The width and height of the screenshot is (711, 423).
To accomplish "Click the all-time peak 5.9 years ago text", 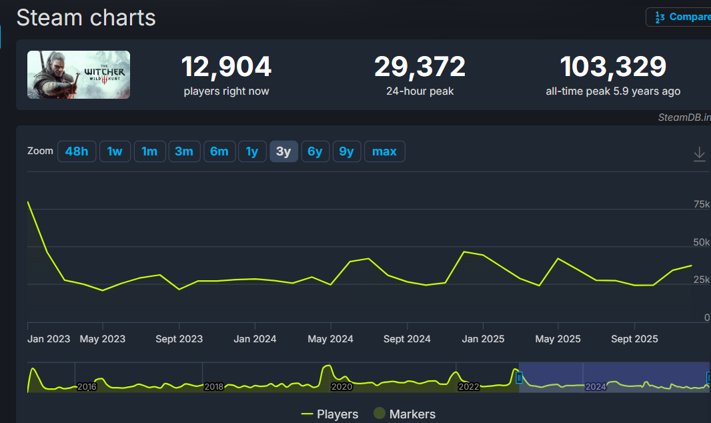I will click(613, 91).
